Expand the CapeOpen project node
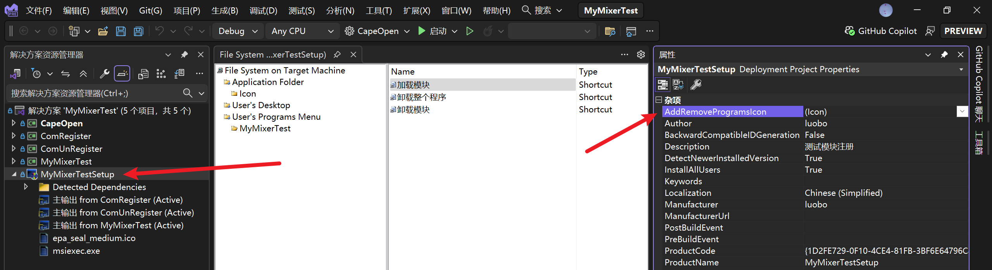Image resolution: width=992 pixels, height=270 pixels. [14, 123]
